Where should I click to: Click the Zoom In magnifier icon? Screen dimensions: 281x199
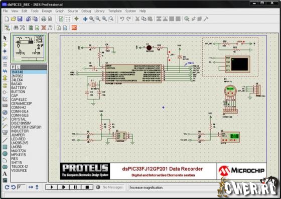coord(91,19)
